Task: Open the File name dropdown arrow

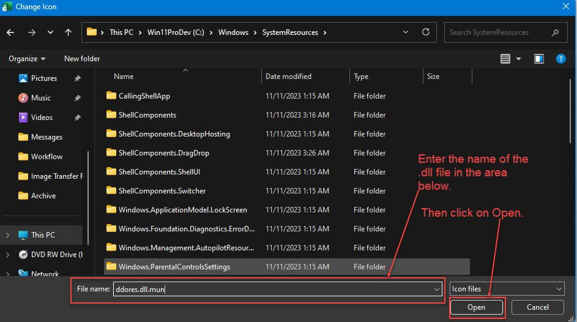Action: 436,289
